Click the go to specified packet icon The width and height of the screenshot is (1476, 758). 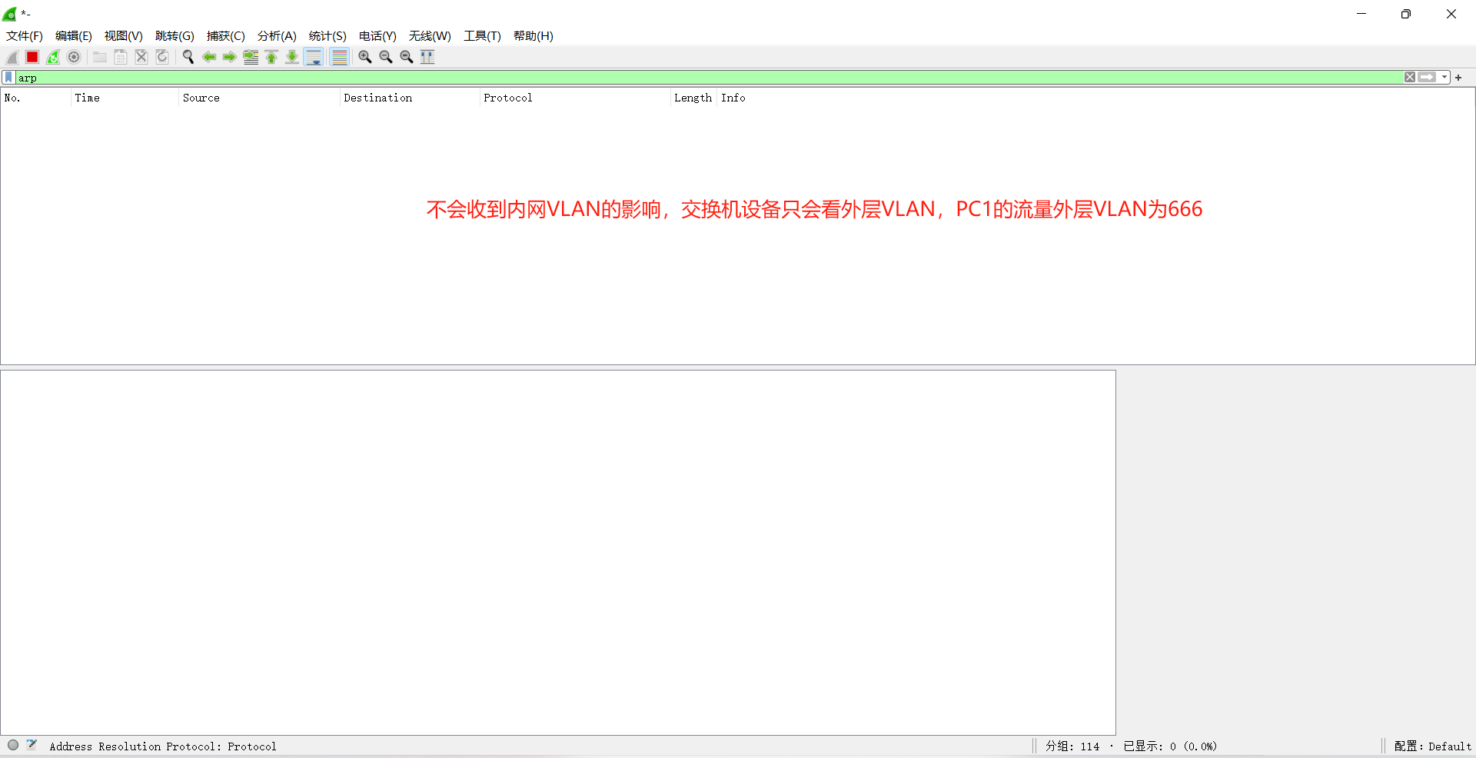coord(251,57)
